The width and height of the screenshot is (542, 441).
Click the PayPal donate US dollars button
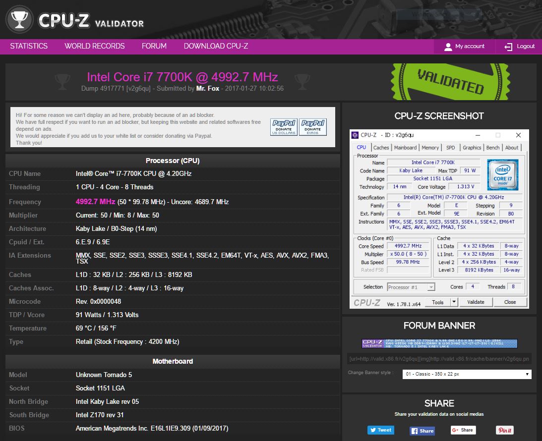[x=284, y=127]
